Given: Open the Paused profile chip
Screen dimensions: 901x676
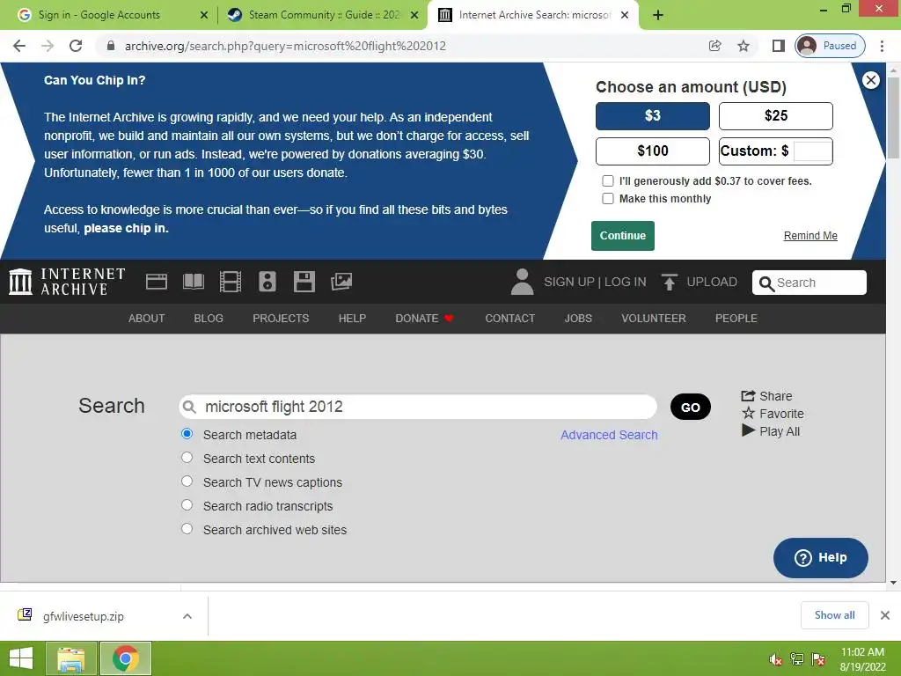Looking at the screenshot, I should [x=830, y=46].
